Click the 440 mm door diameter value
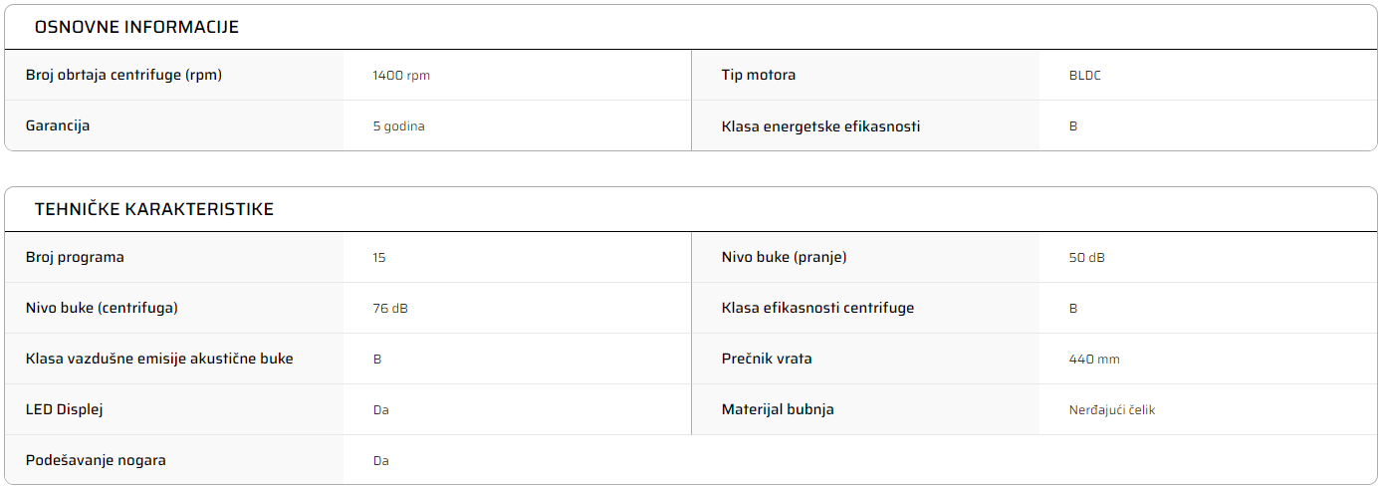The height and width of the screenshot is (487, 1383). pyautogui.click(x=1094, y=360)
